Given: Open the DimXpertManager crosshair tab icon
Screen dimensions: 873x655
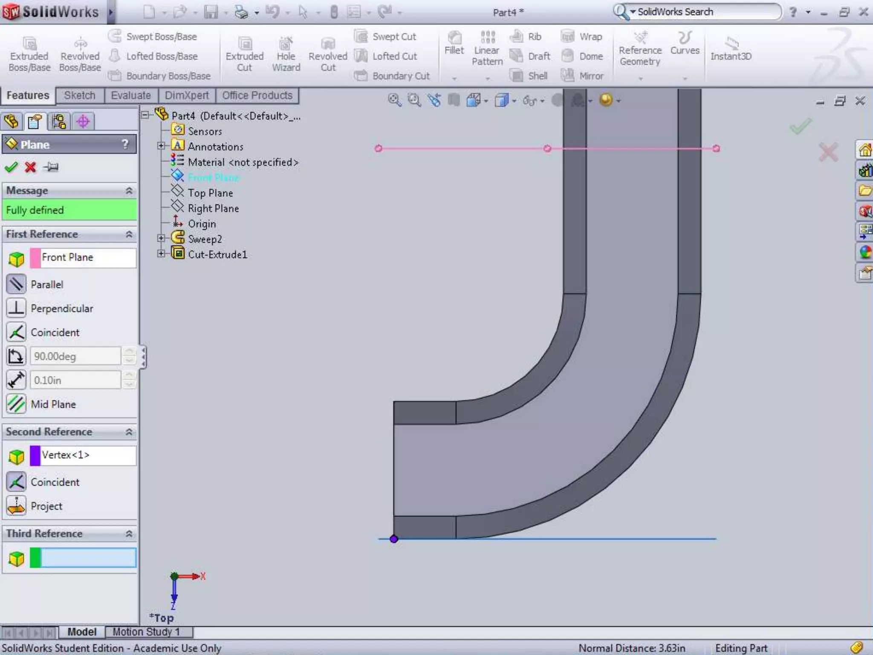Looking at the screenshot, I should 83,122.
